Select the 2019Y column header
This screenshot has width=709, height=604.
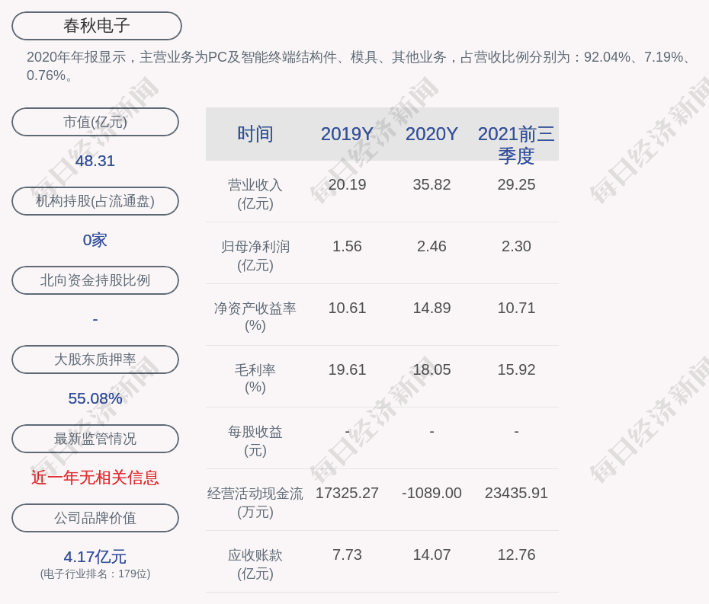tap(347, 134)
